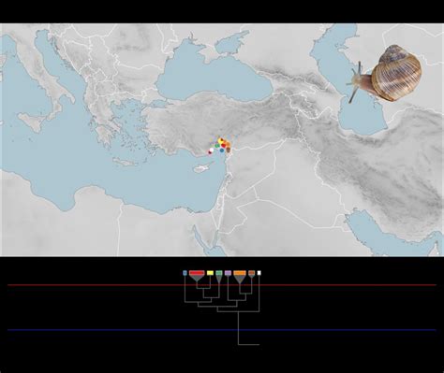The height and width of the screenshot is (373, 444).
Task: Click the red locality dot on the map
Action: click(223, 146)
